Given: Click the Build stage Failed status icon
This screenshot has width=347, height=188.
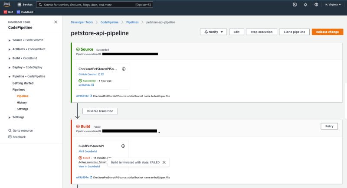Looking at the screenshot, I should pyautogui.click(x=78, y=126).
